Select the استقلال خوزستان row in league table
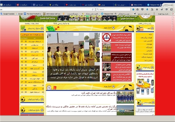The width and height of the screenshot is (175, 122). coord(32,41)
